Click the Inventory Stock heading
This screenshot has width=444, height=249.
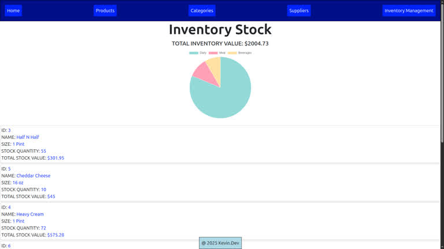[220, 29]
